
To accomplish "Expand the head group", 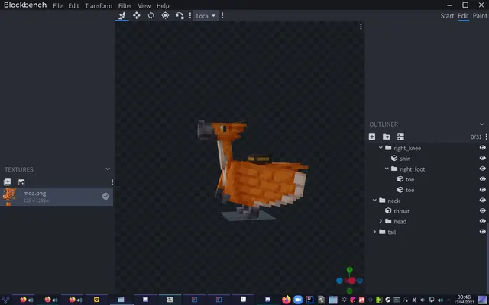I will pyautogui.click(x=381, y=221).
